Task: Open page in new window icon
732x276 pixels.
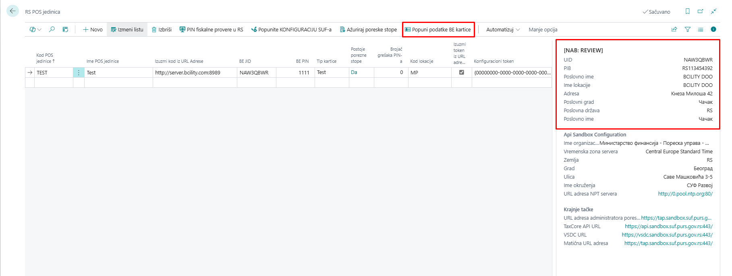Action: coord(700,12)
